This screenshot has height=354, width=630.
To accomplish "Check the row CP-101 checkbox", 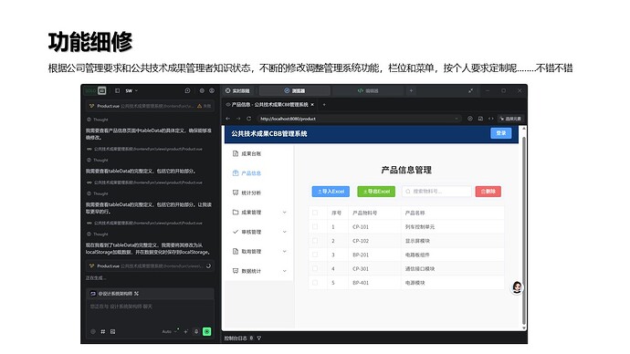I will click(315, 227).
